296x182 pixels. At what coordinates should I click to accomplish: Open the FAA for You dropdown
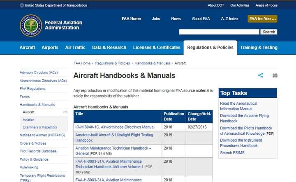262,19
